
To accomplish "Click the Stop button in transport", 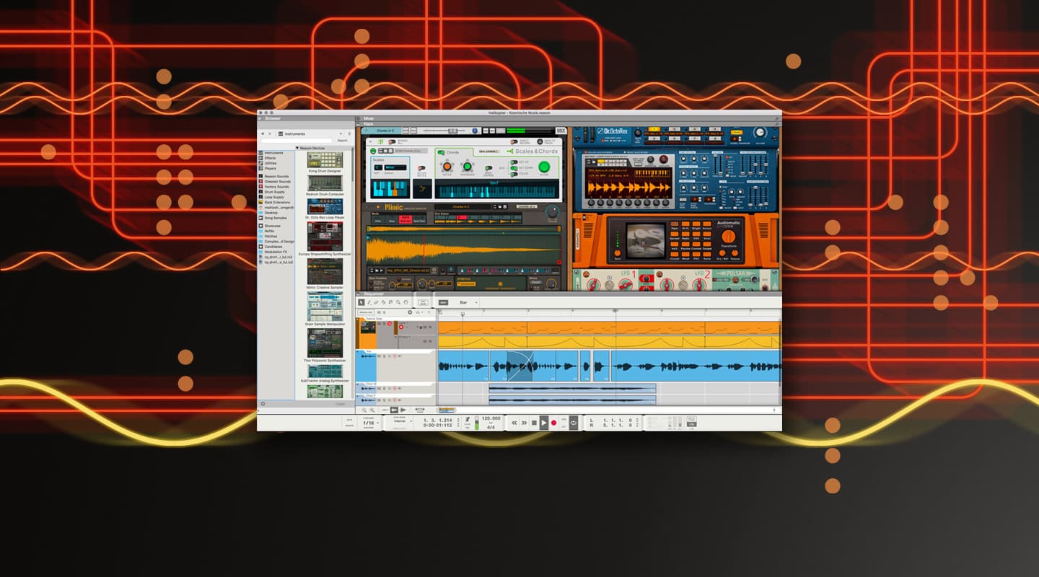I will click(x=534, y=423).
